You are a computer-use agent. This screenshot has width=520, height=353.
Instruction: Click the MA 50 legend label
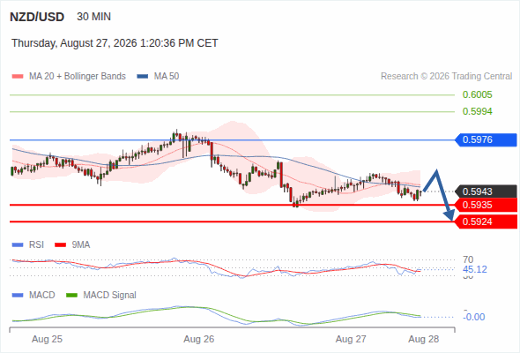point(167,77)
